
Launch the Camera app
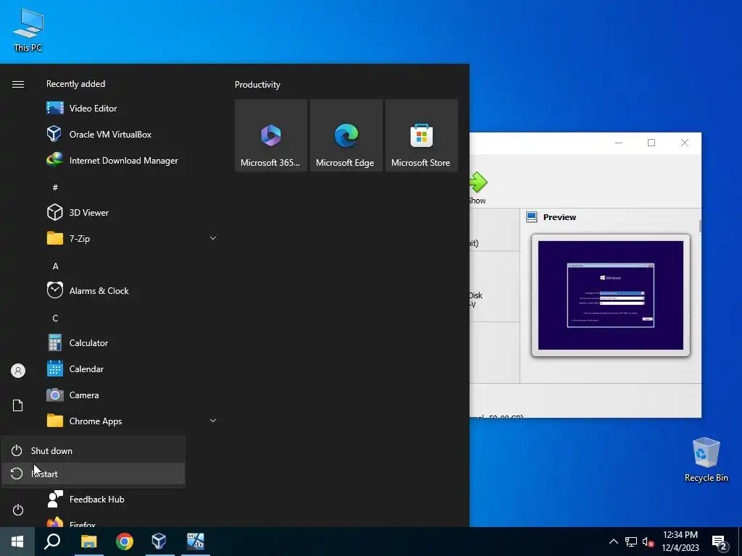tap(131, 395)
